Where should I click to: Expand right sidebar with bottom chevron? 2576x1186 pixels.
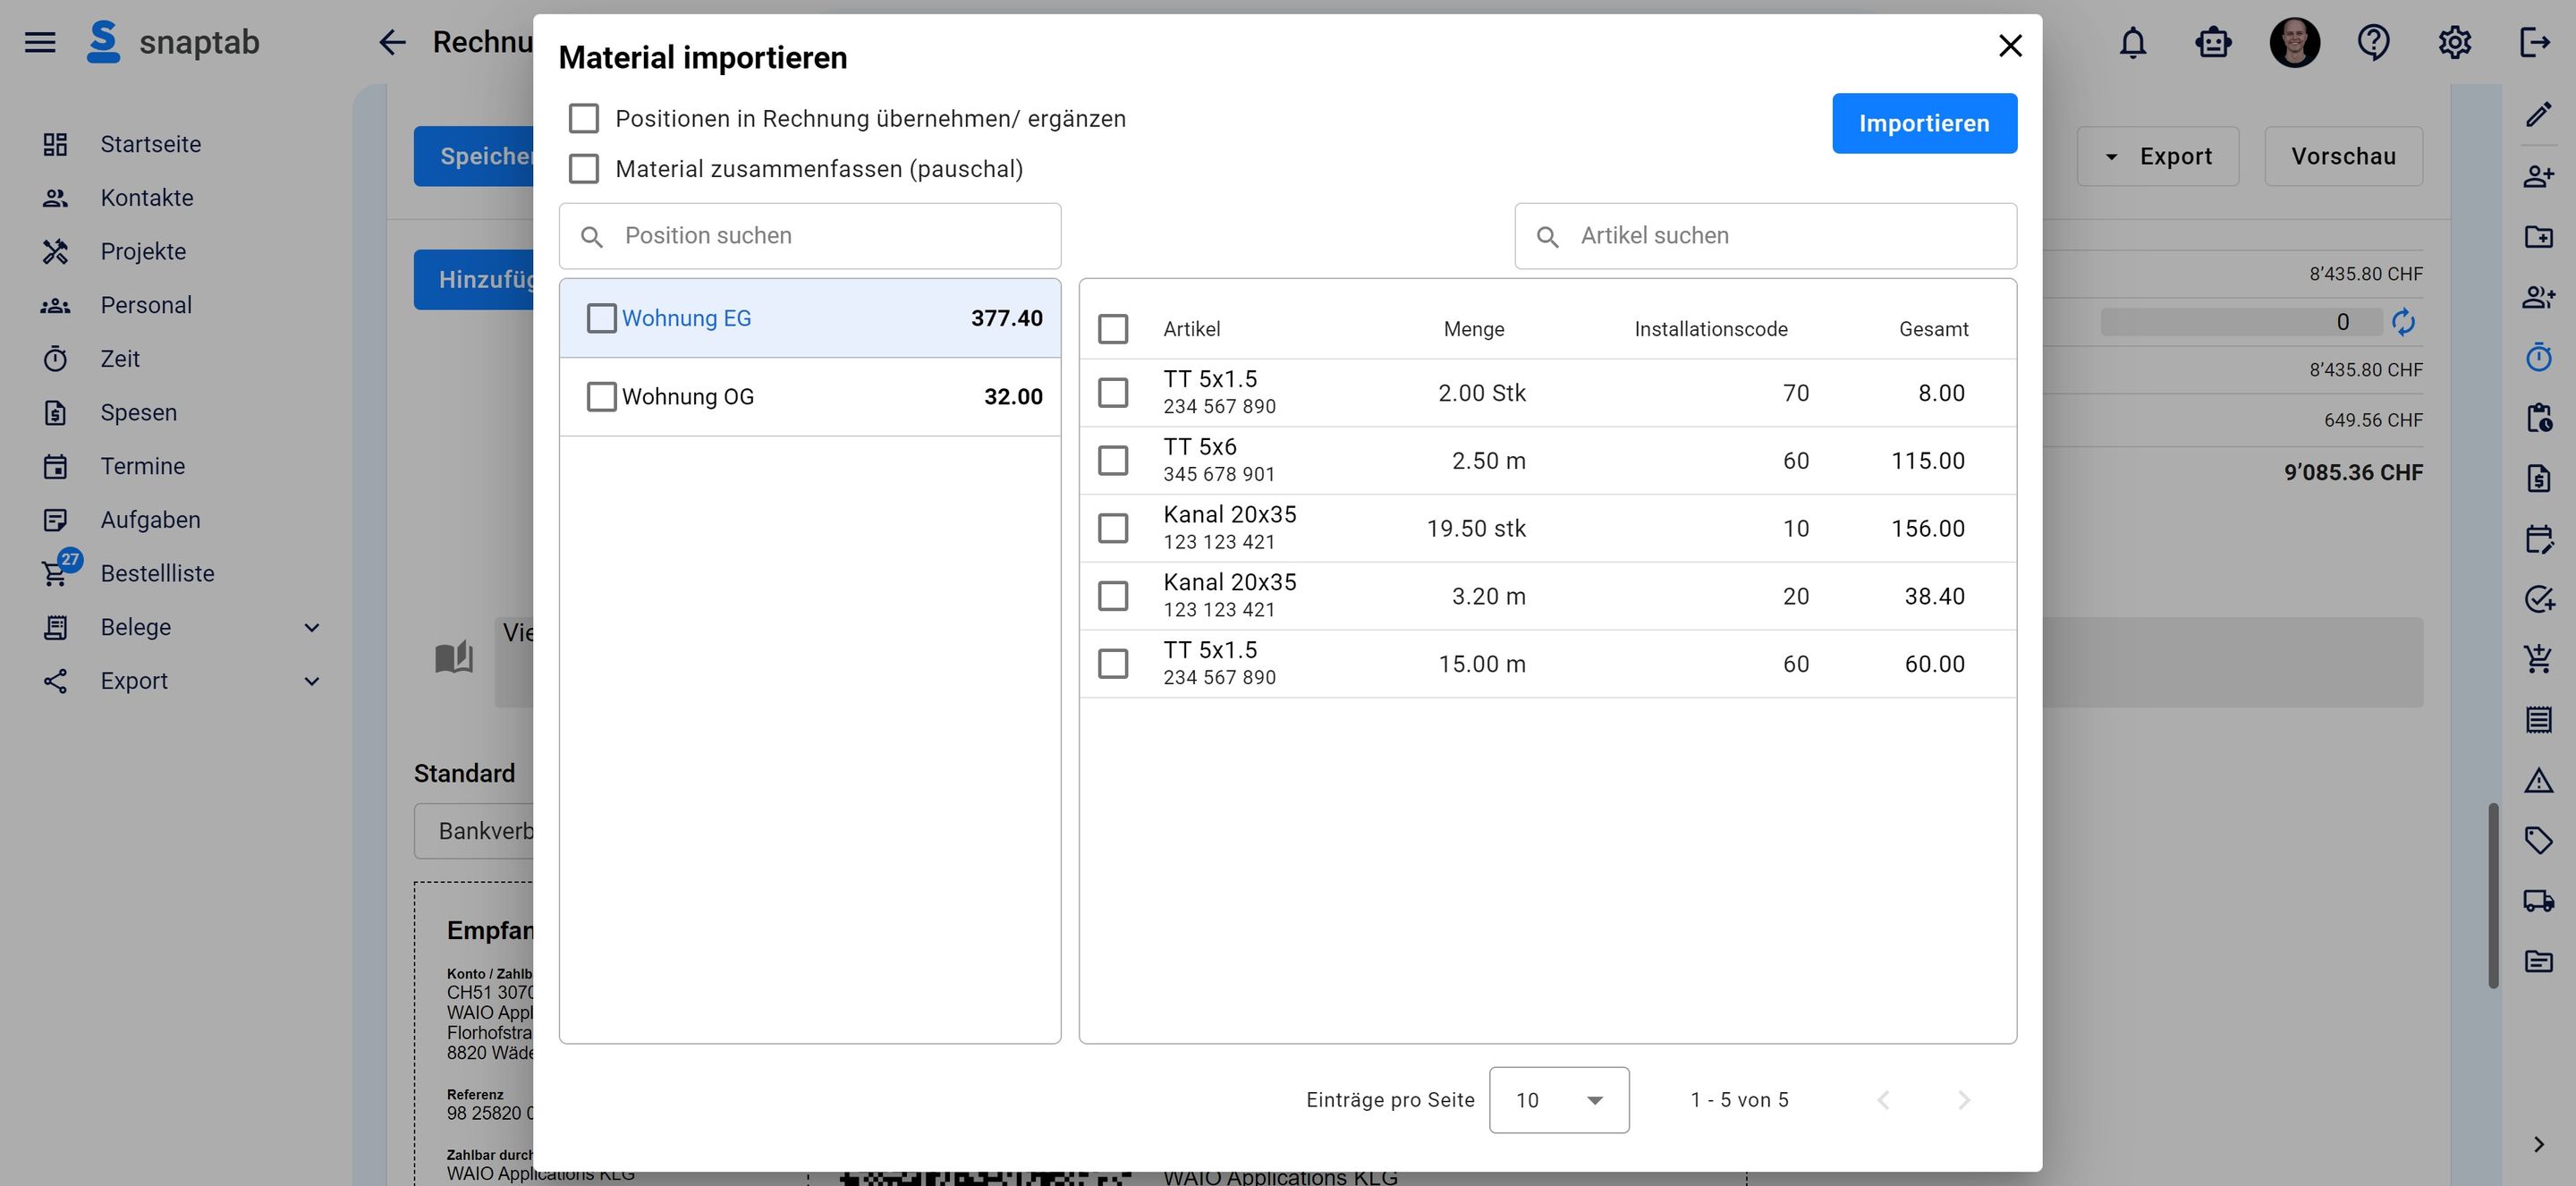(2538, 1144)
